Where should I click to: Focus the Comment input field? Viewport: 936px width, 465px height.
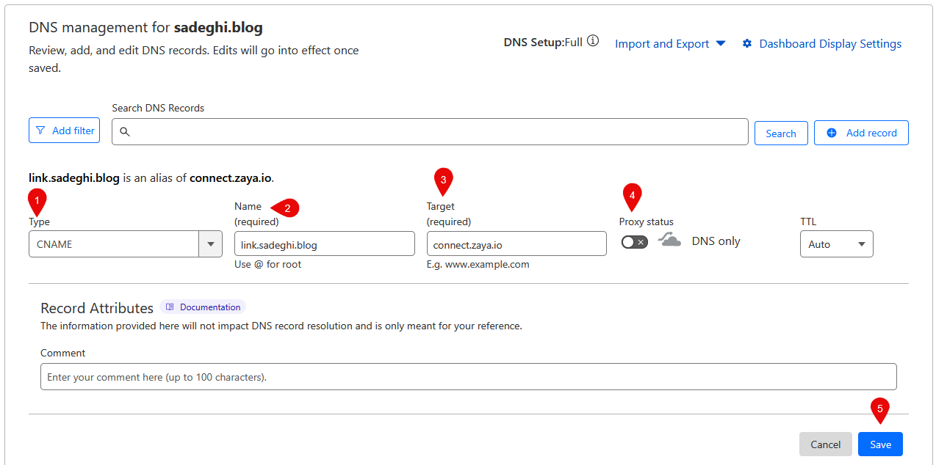click(468, 377)
